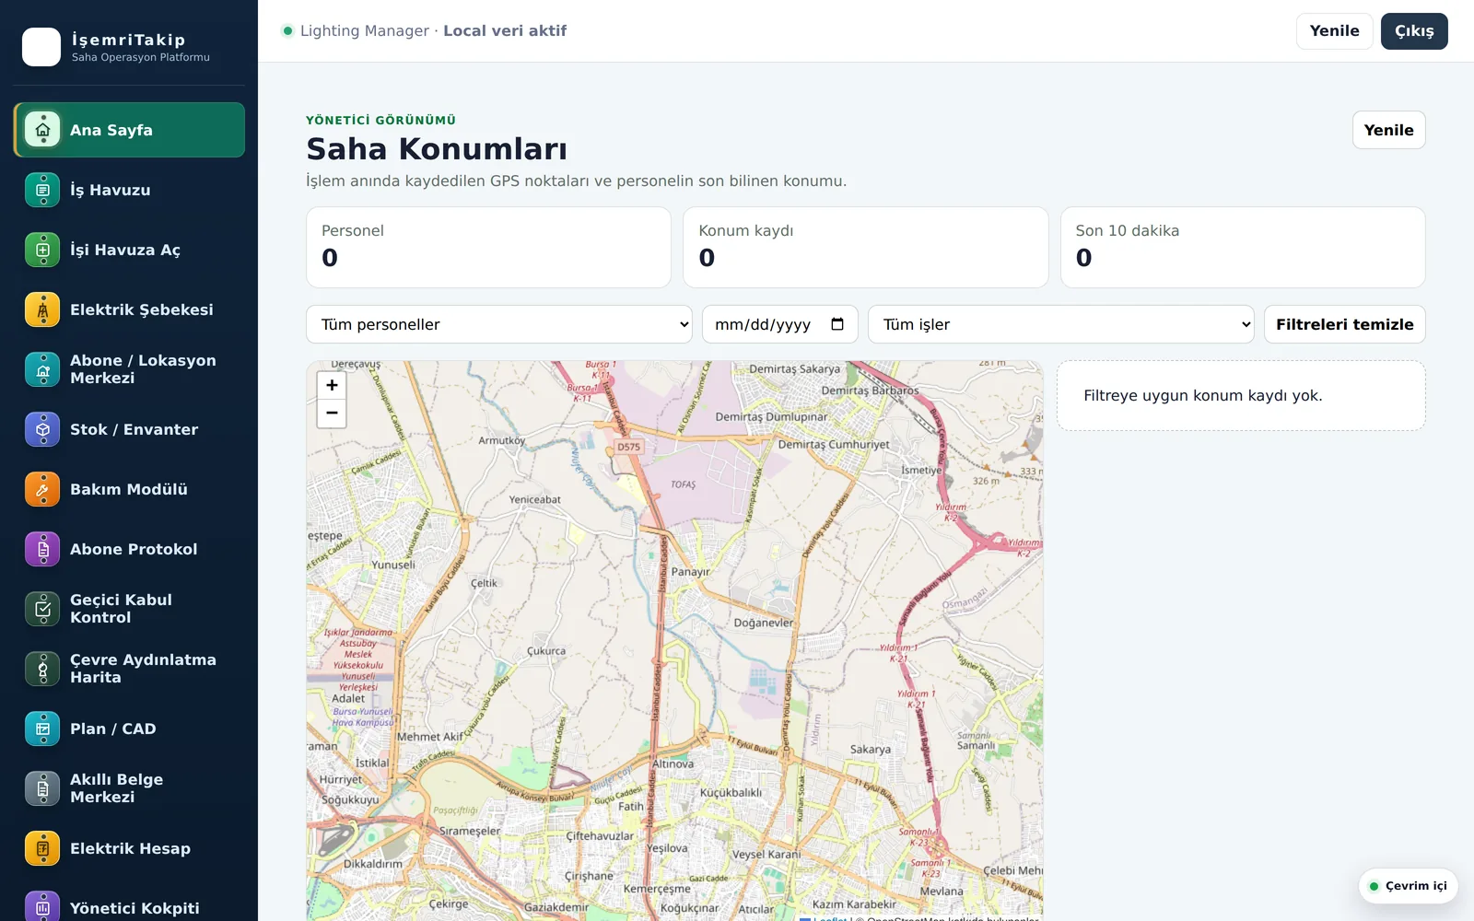The image size is (1474, 921).
Task: Zoom in on the map
Action: pos(332,385)
